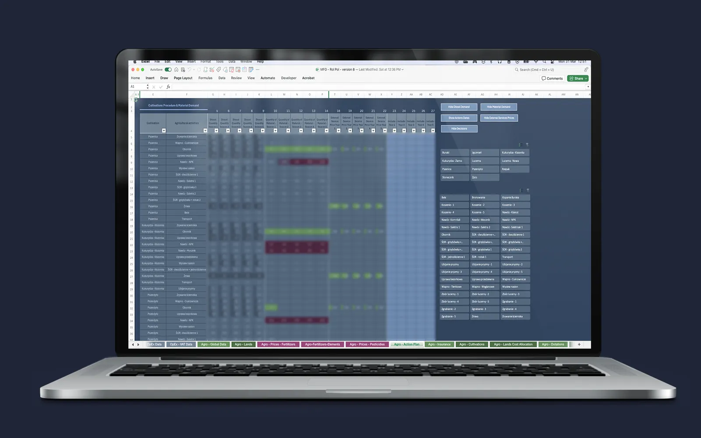Screen dimensions: 701x438
Task: Toggle multi-select icon on cultivation slicer
Action: pyautogui.click(x=520, y=145)
